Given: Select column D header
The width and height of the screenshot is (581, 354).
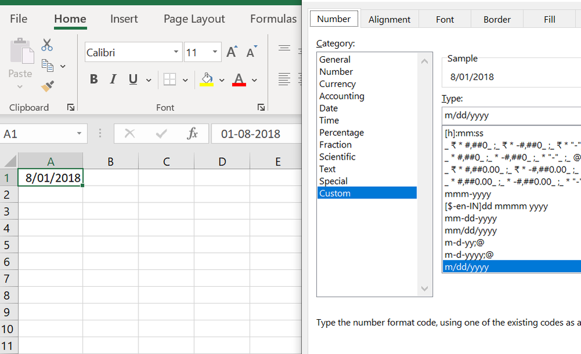Looking at the screenshot, I should (222, 162).
